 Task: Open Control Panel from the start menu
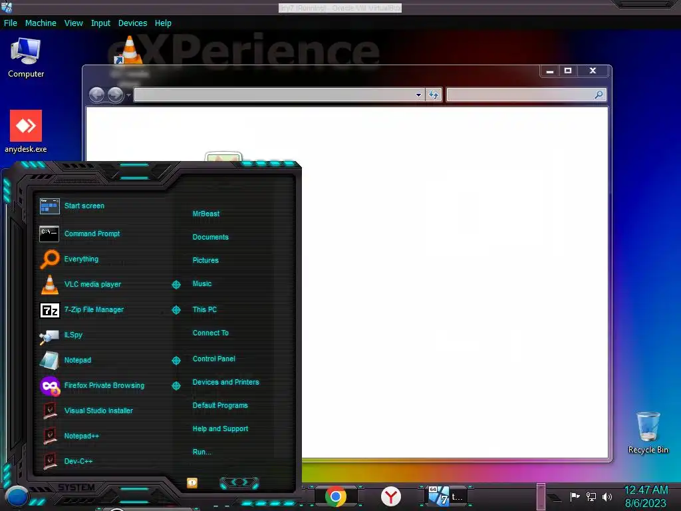coord(213,359)
